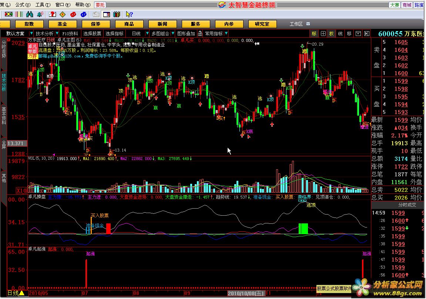Click the collapse panel box icon
426x299 pixels.
[358, 33]
